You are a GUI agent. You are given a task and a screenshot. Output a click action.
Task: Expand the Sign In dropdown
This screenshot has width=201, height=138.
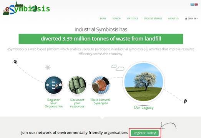pyautogui.click(x=191, y=19)
